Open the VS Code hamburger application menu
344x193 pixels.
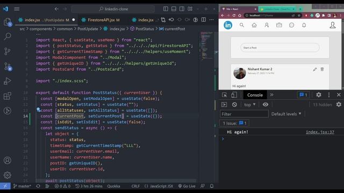[x=17, y=9]
